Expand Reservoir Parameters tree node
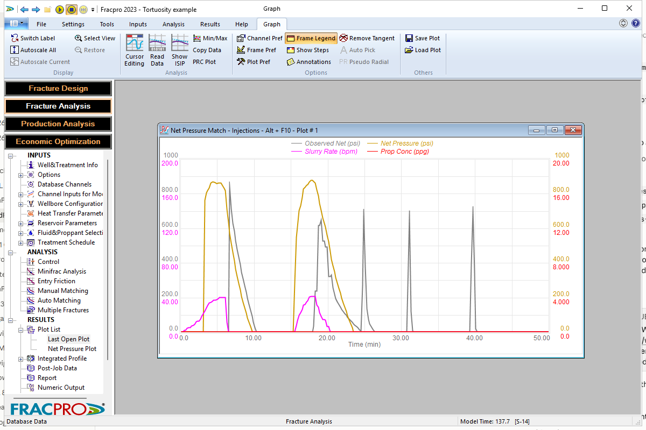 tap(21, 223)
